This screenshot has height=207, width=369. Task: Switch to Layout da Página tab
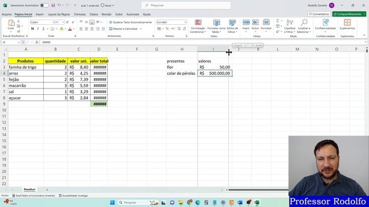pyautogui.click(x=59, y=14)
